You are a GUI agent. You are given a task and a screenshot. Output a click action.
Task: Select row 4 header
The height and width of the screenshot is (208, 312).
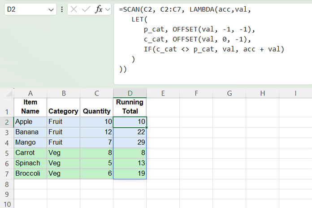tap(7, 143)
